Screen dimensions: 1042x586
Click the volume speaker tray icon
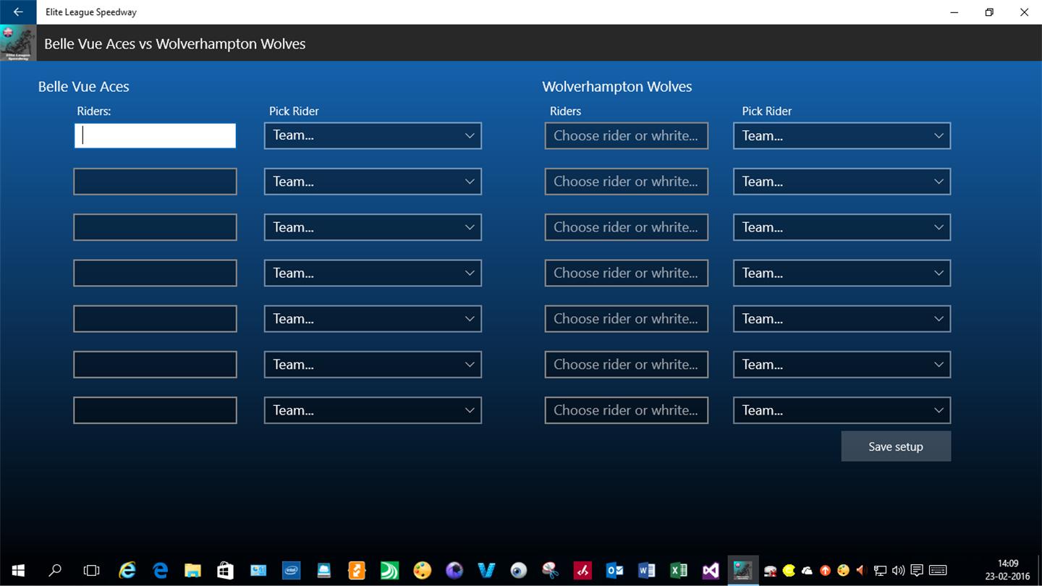(x=899, y=571)
